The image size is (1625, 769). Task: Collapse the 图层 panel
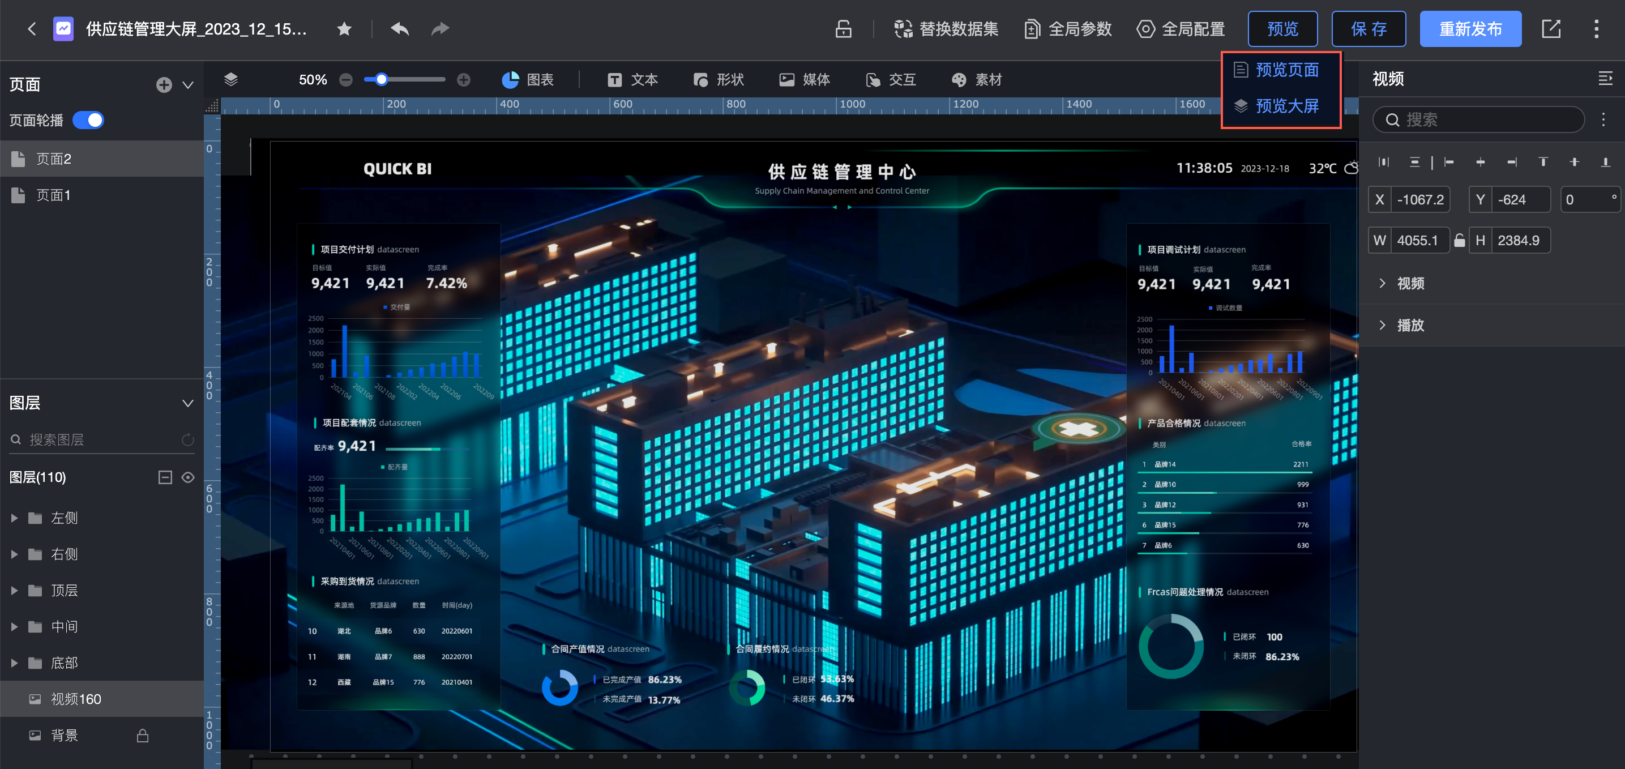188,403
